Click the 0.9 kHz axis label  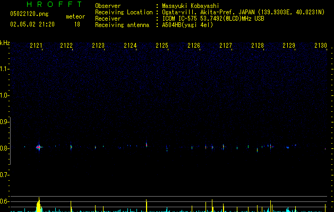(x=4, y=122)
